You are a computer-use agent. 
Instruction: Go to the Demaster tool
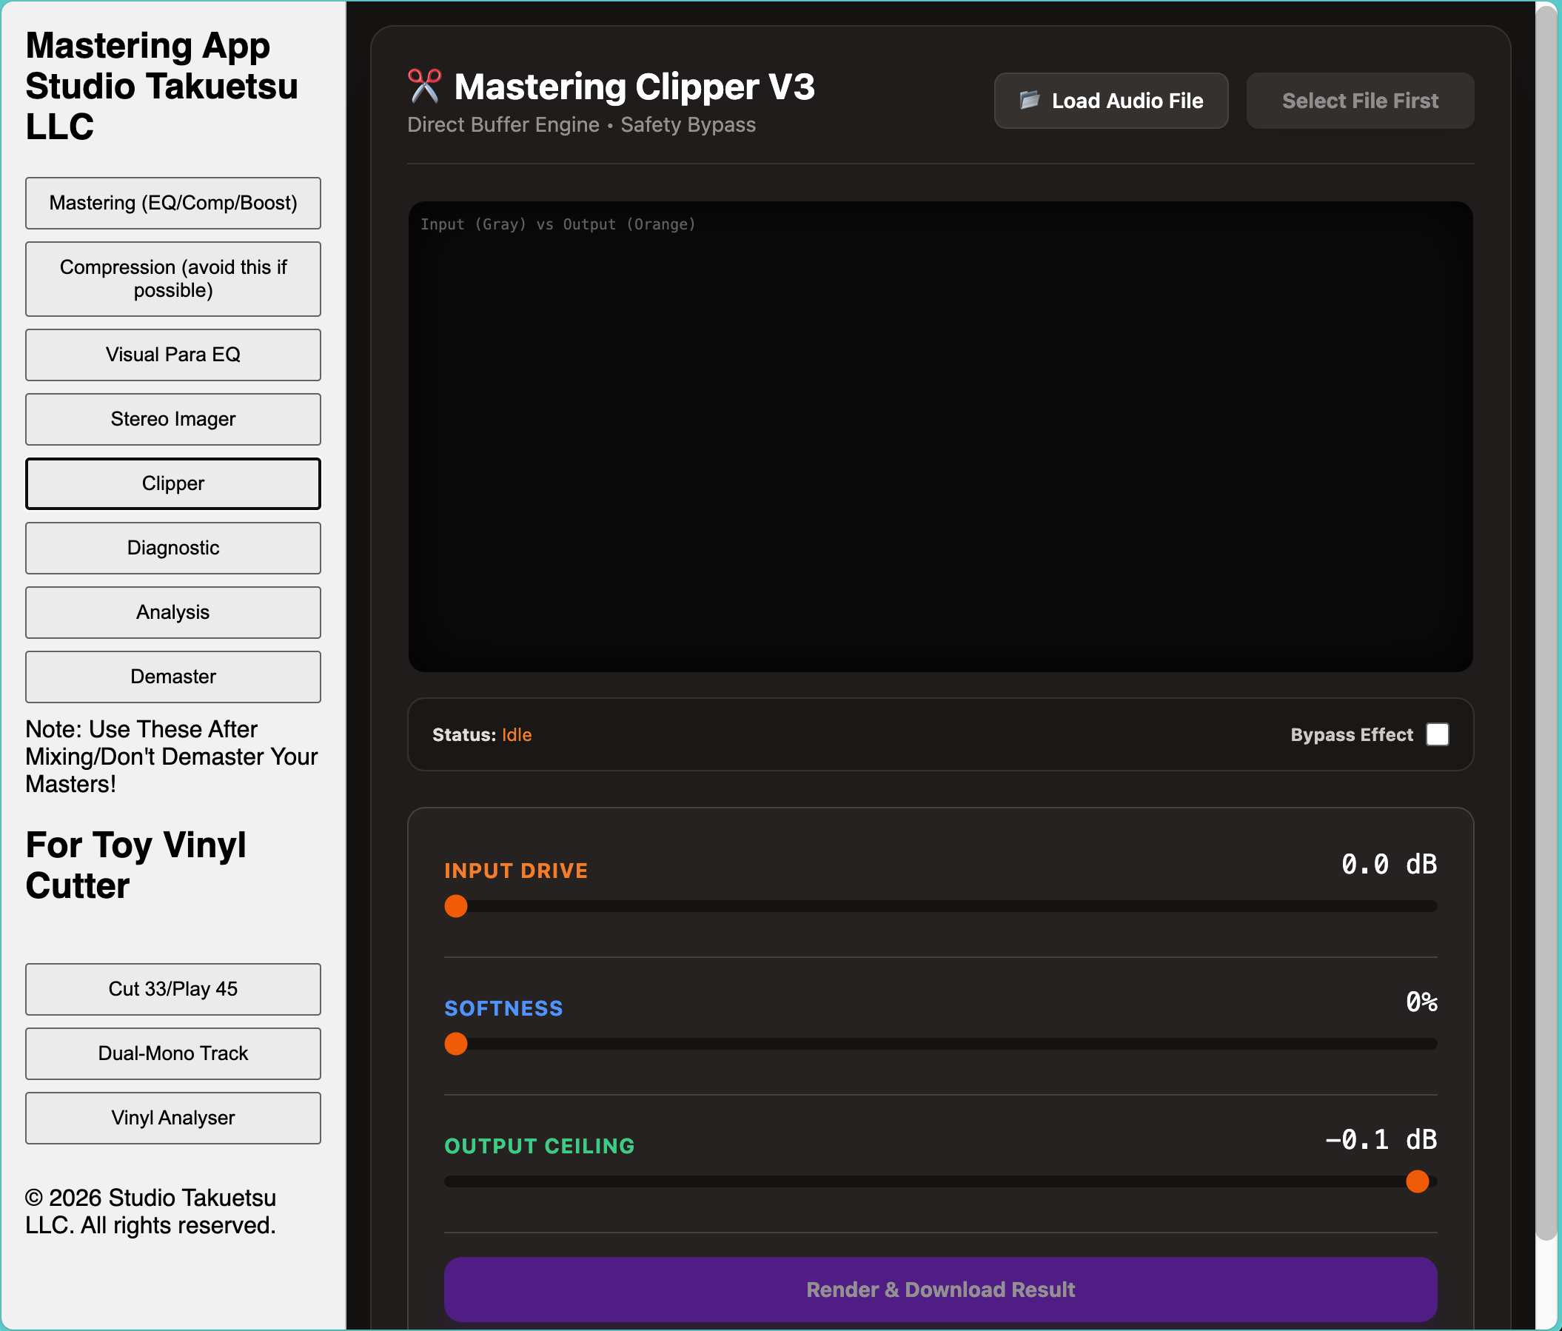(172, 677)
